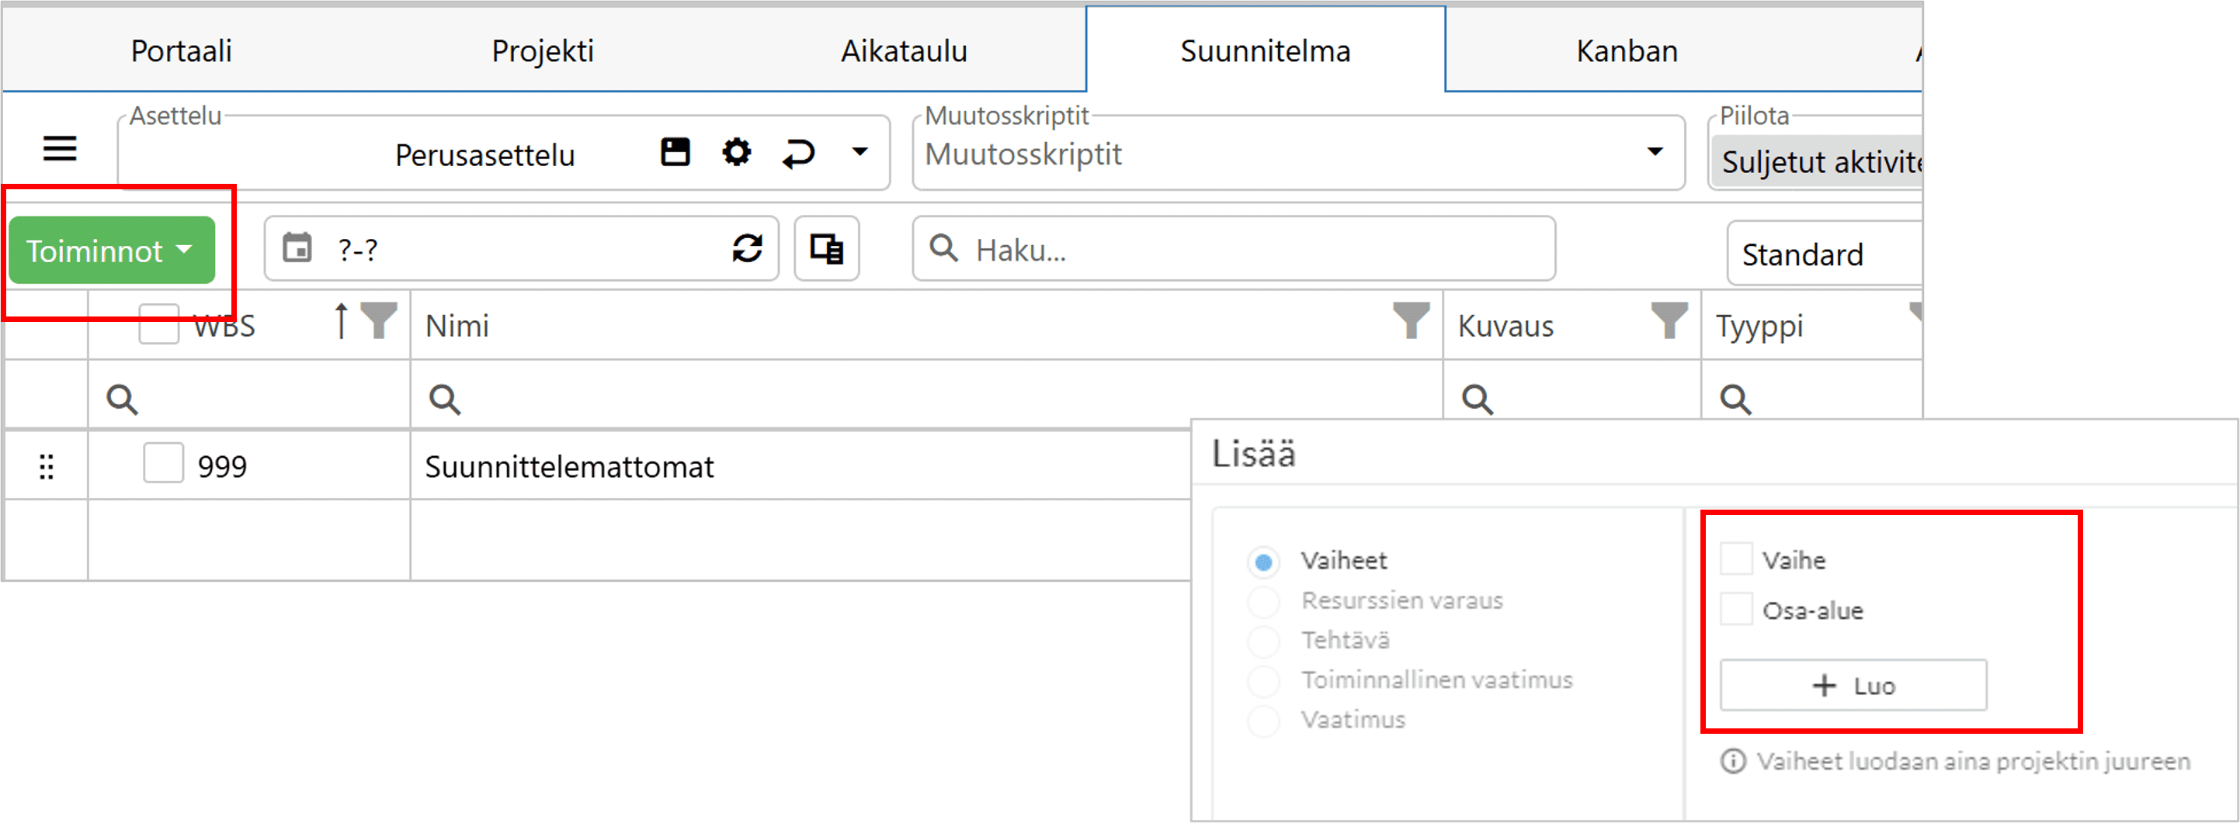
Task: Click the reset layout return arrow icon
Action: point(797,153)
